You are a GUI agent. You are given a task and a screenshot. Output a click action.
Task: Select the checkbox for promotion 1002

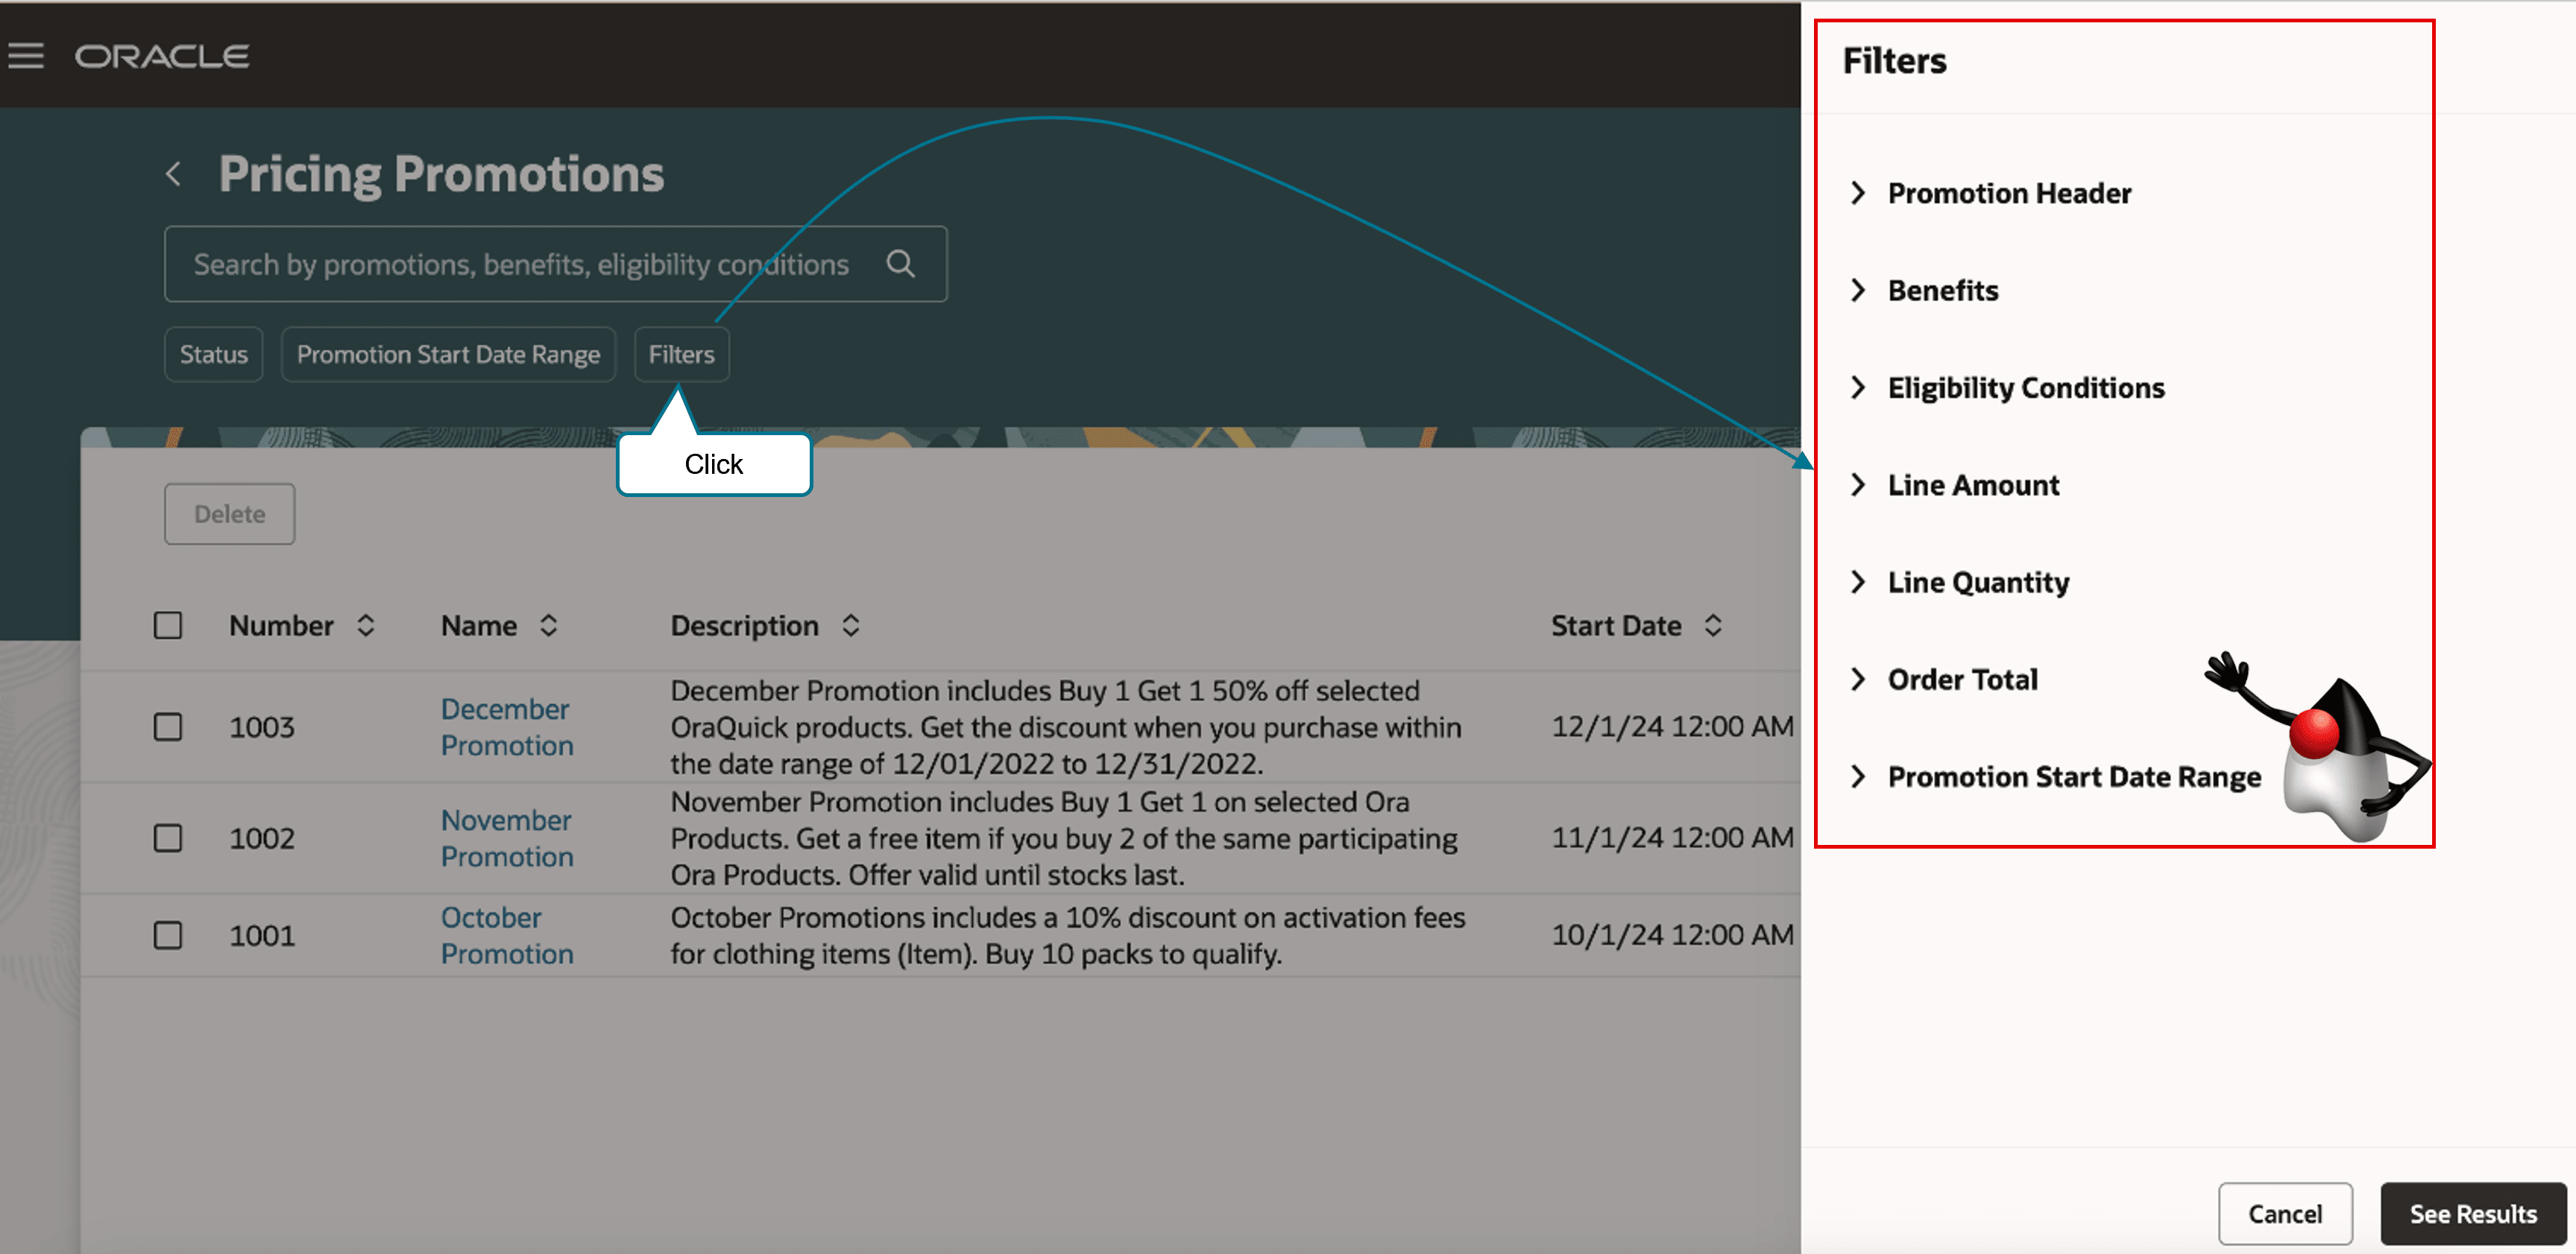point(168,837)
